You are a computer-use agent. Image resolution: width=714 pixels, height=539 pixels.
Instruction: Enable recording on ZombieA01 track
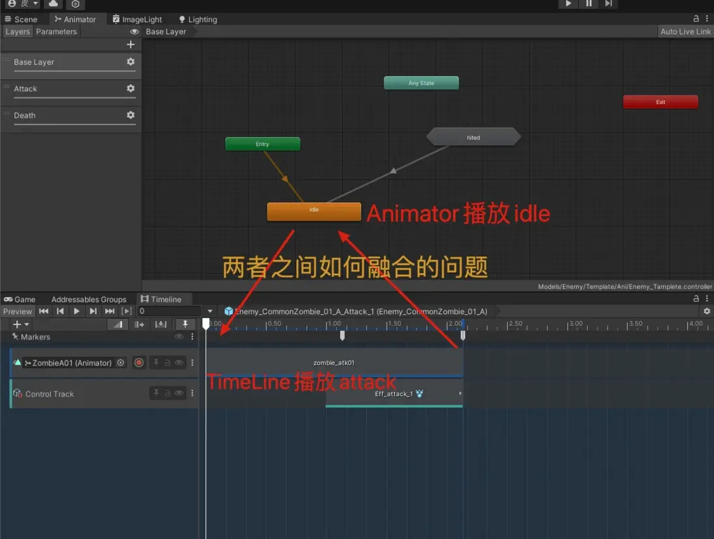point(139,363)
